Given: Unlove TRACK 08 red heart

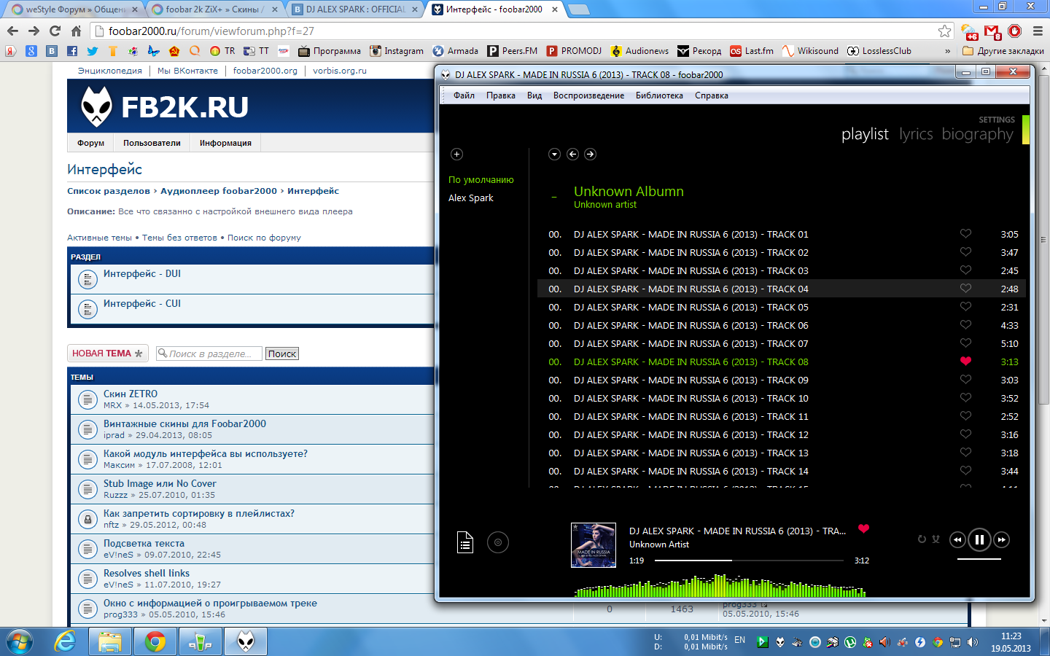Looking at the screenshot, I should coord(965,362).
